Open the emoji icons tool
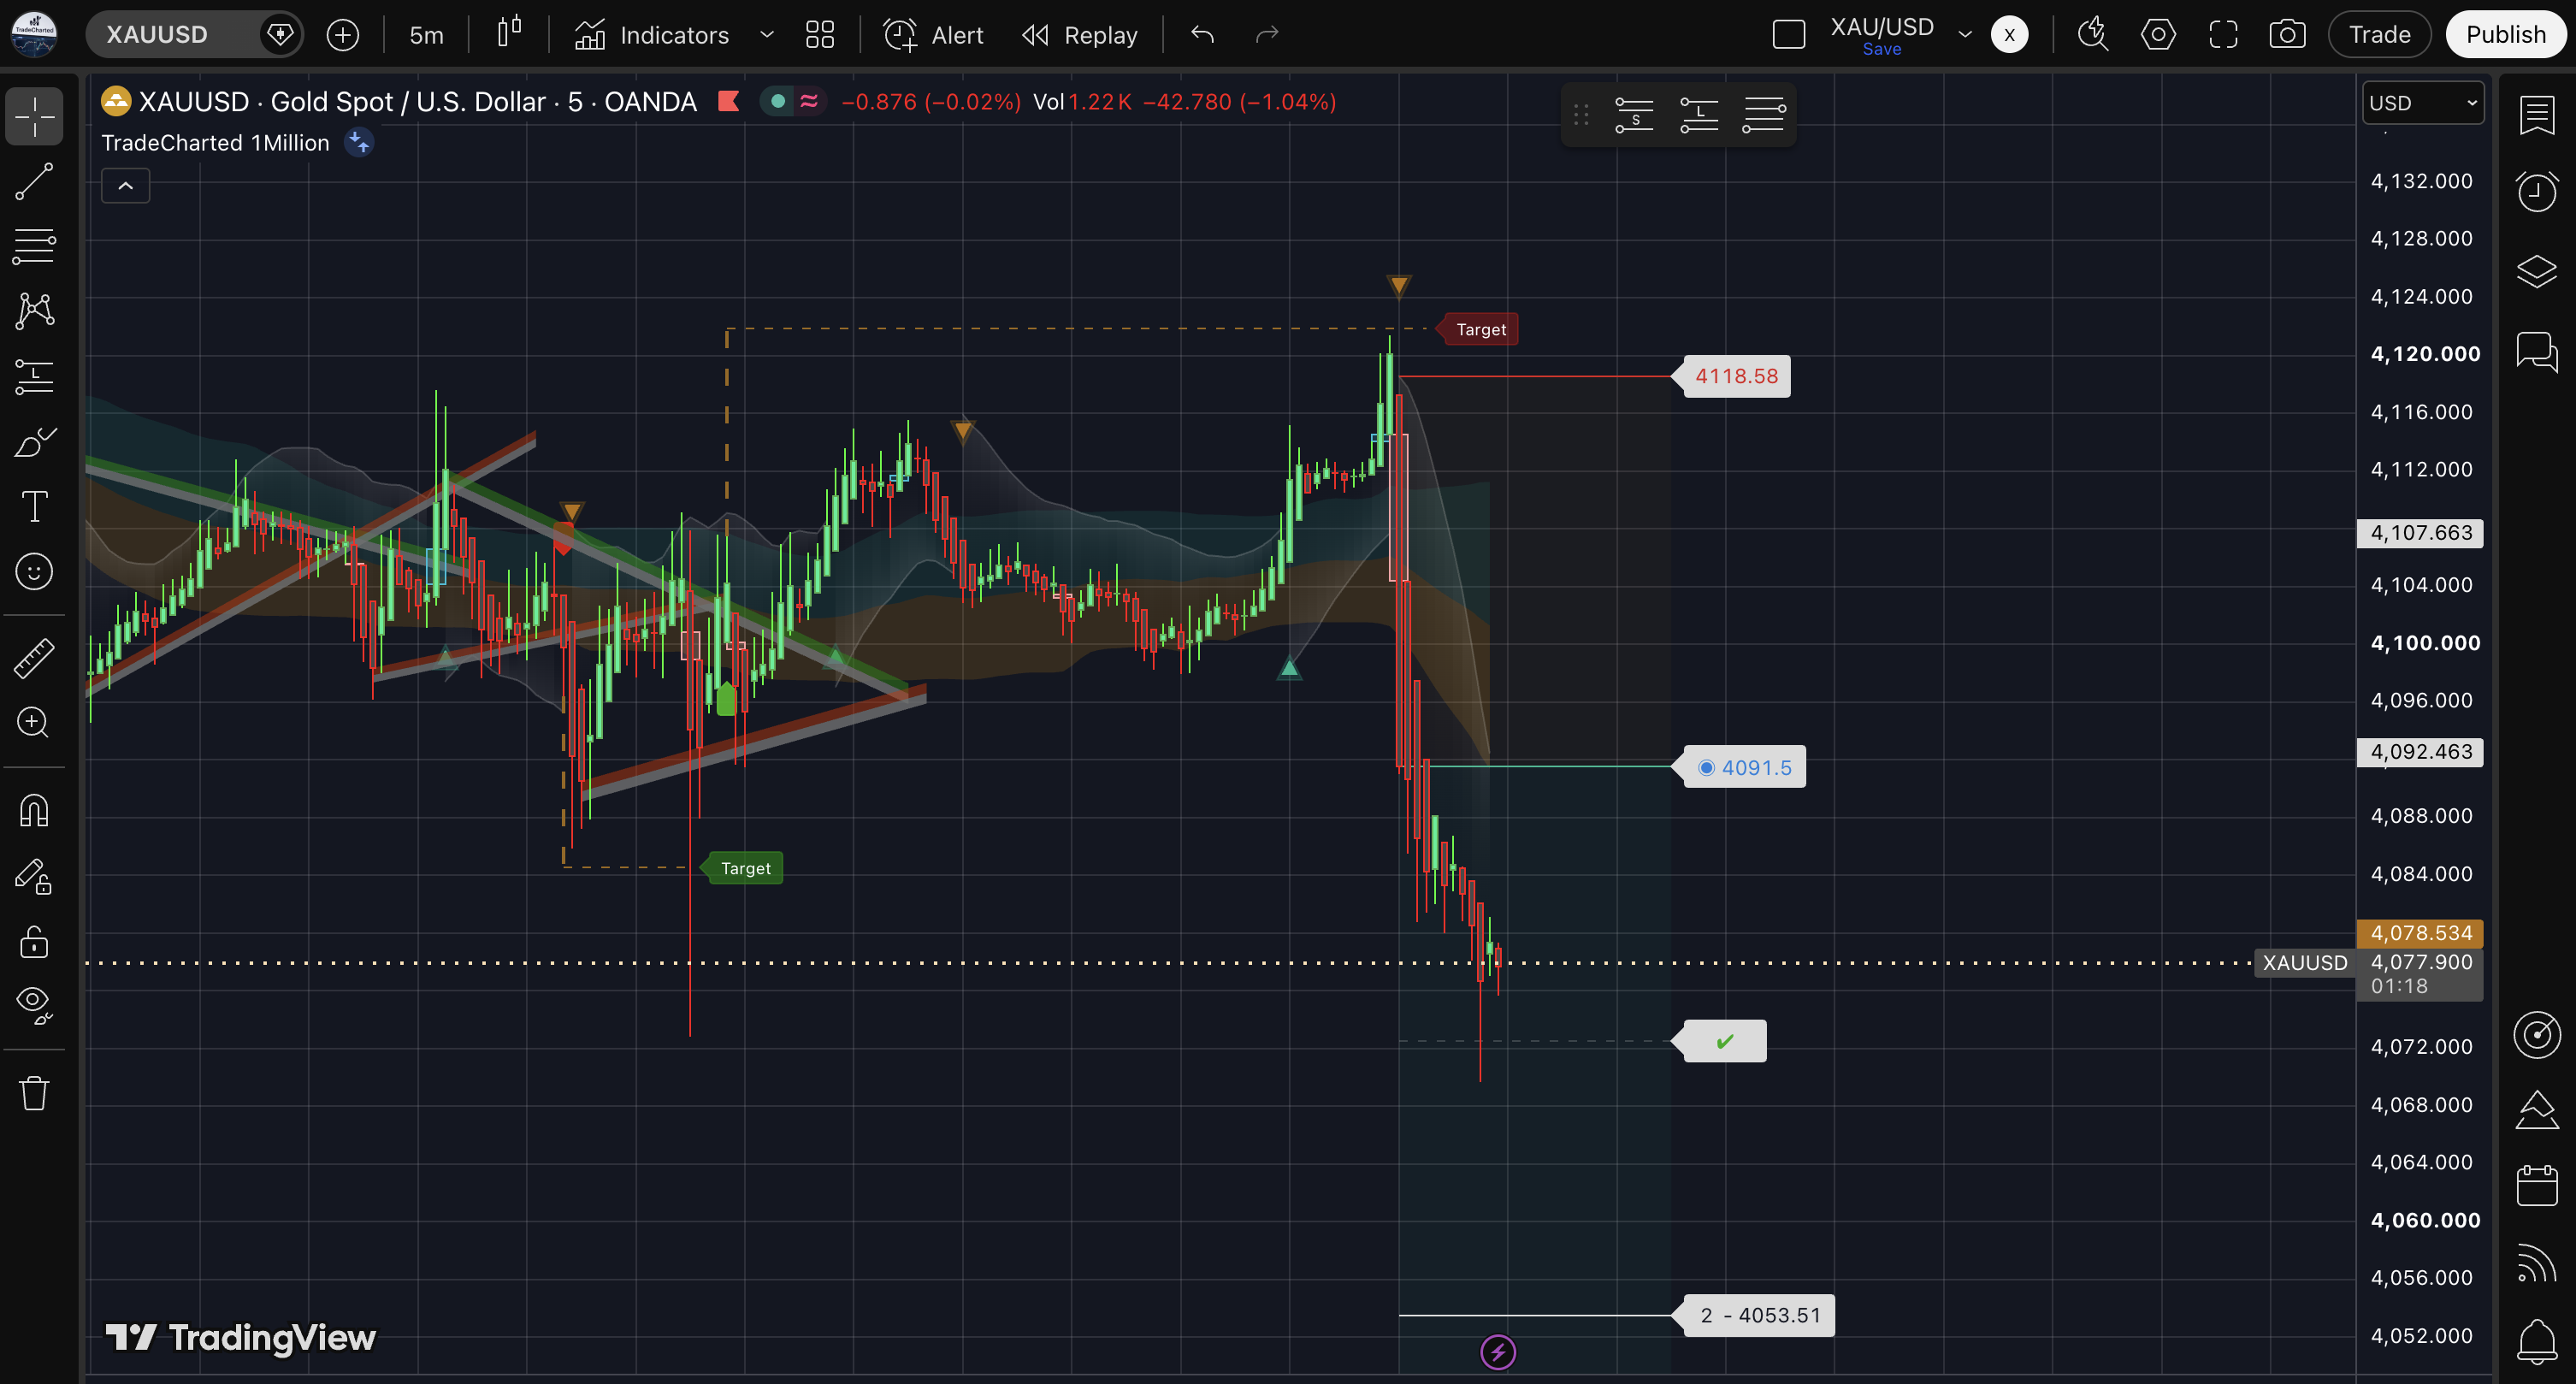Screen dimensions: 2576x1384 34,571
